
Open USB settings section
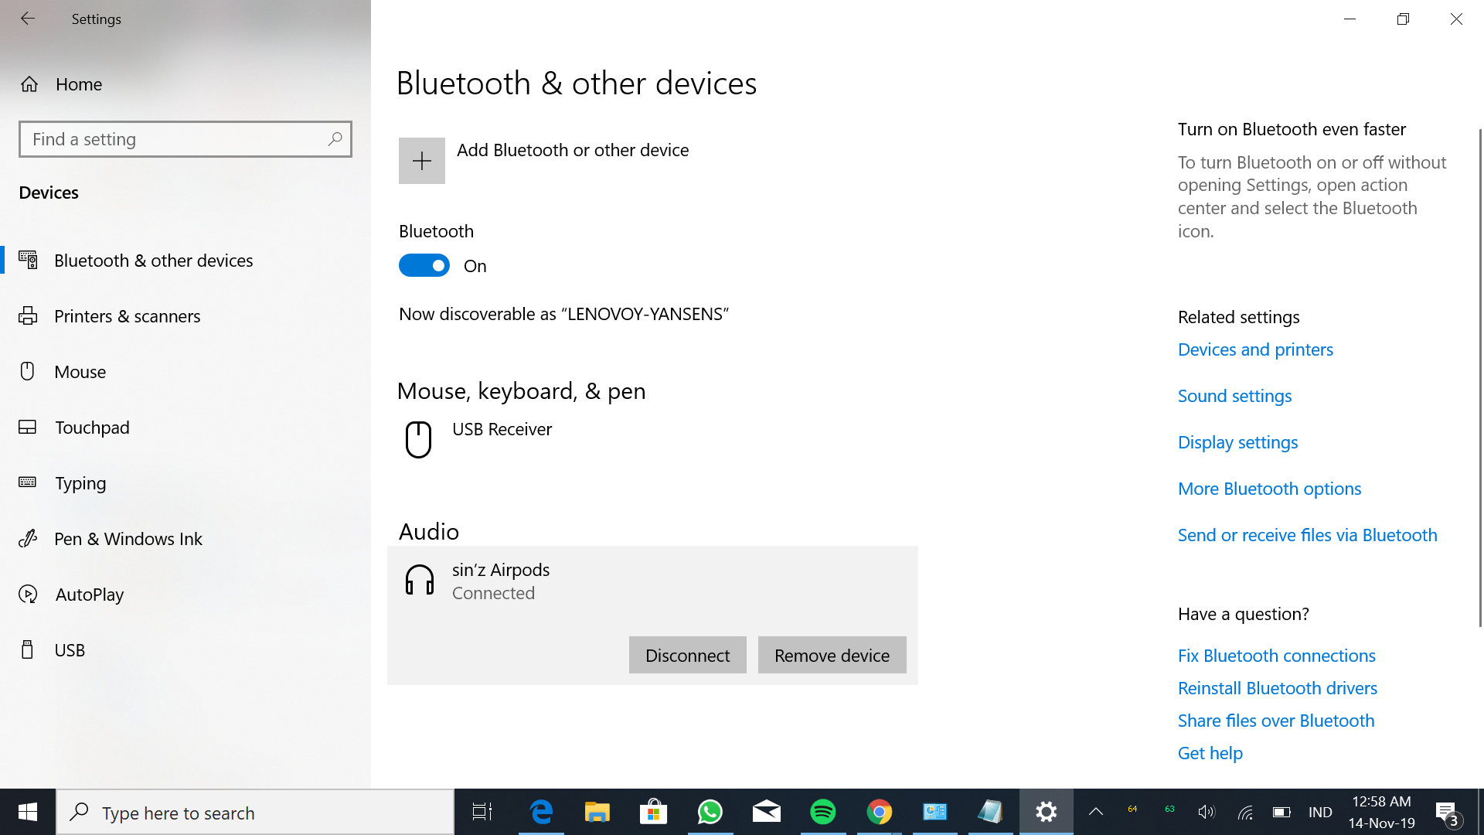185,650
